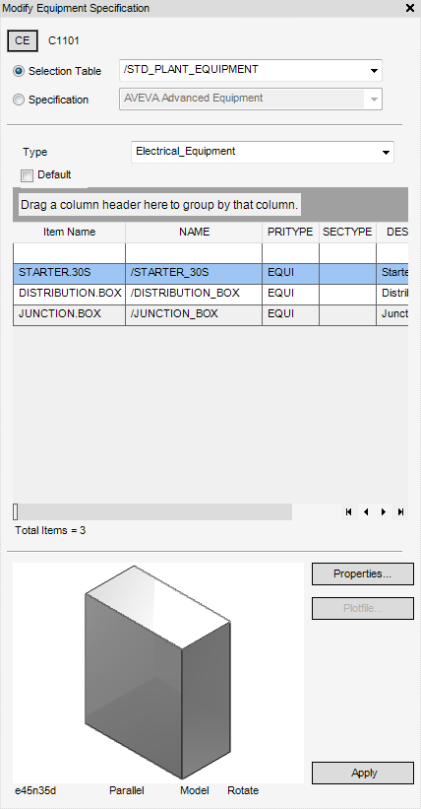421x809 pixels.
Task: Click the Item Name filter field
Action: [x=69, y=253]
